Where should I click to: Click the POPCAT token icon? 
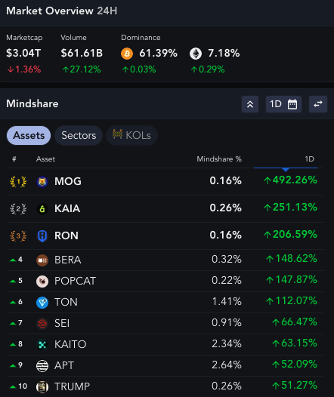[x=42, y=282]
